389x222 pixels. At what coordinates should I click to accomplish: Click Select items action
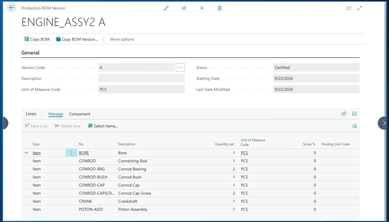(103, 126)
